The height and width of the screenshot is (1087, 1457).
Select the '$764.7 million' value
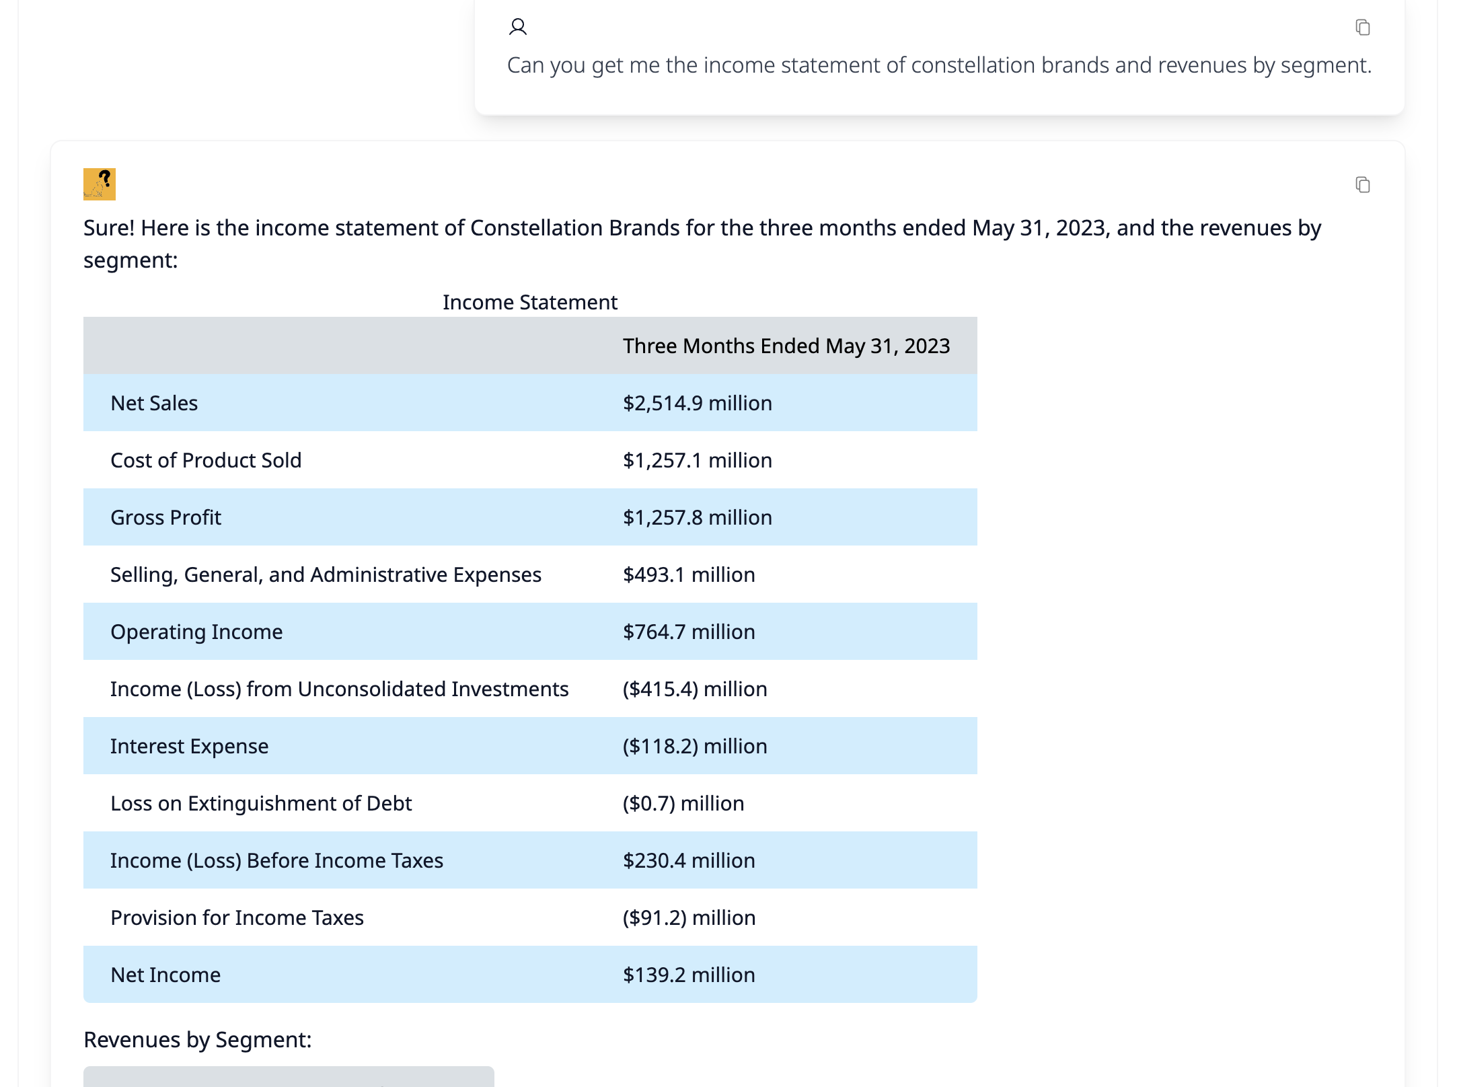coord(689,632)
